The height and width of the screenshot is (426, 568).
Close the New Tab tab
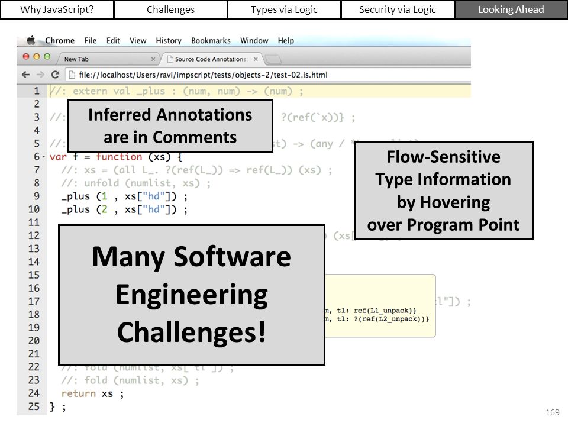click(x=153, y=59)
